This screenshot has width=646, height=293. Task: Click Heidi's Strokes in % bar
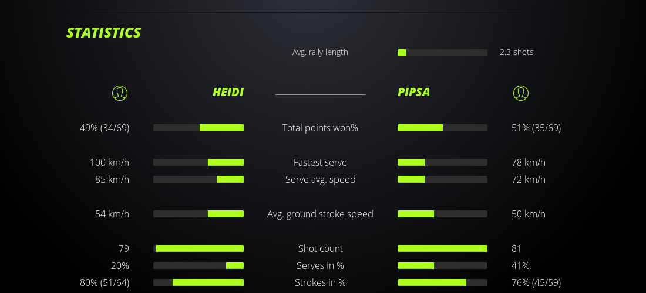(198, 282)
